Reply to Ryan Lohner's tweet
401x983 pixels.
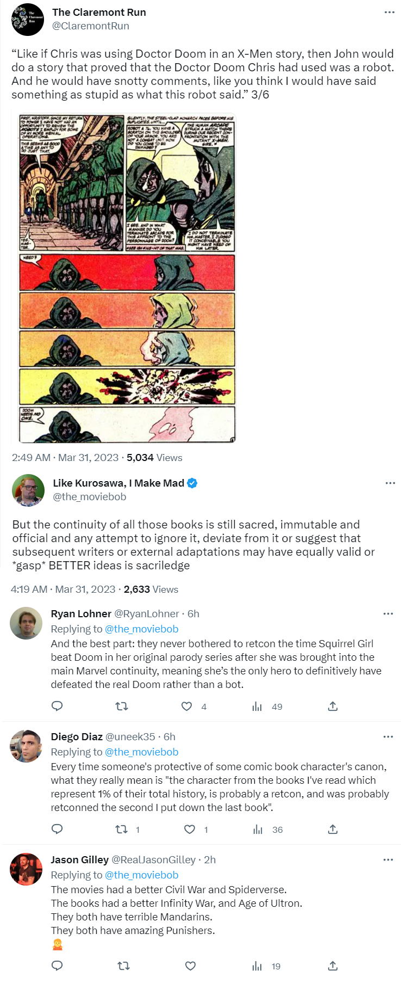57,706
